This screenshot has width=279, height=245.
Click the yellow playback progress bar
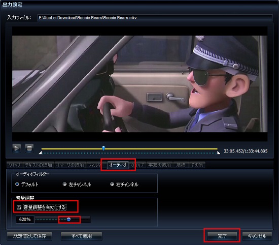[x=129, y=149]
